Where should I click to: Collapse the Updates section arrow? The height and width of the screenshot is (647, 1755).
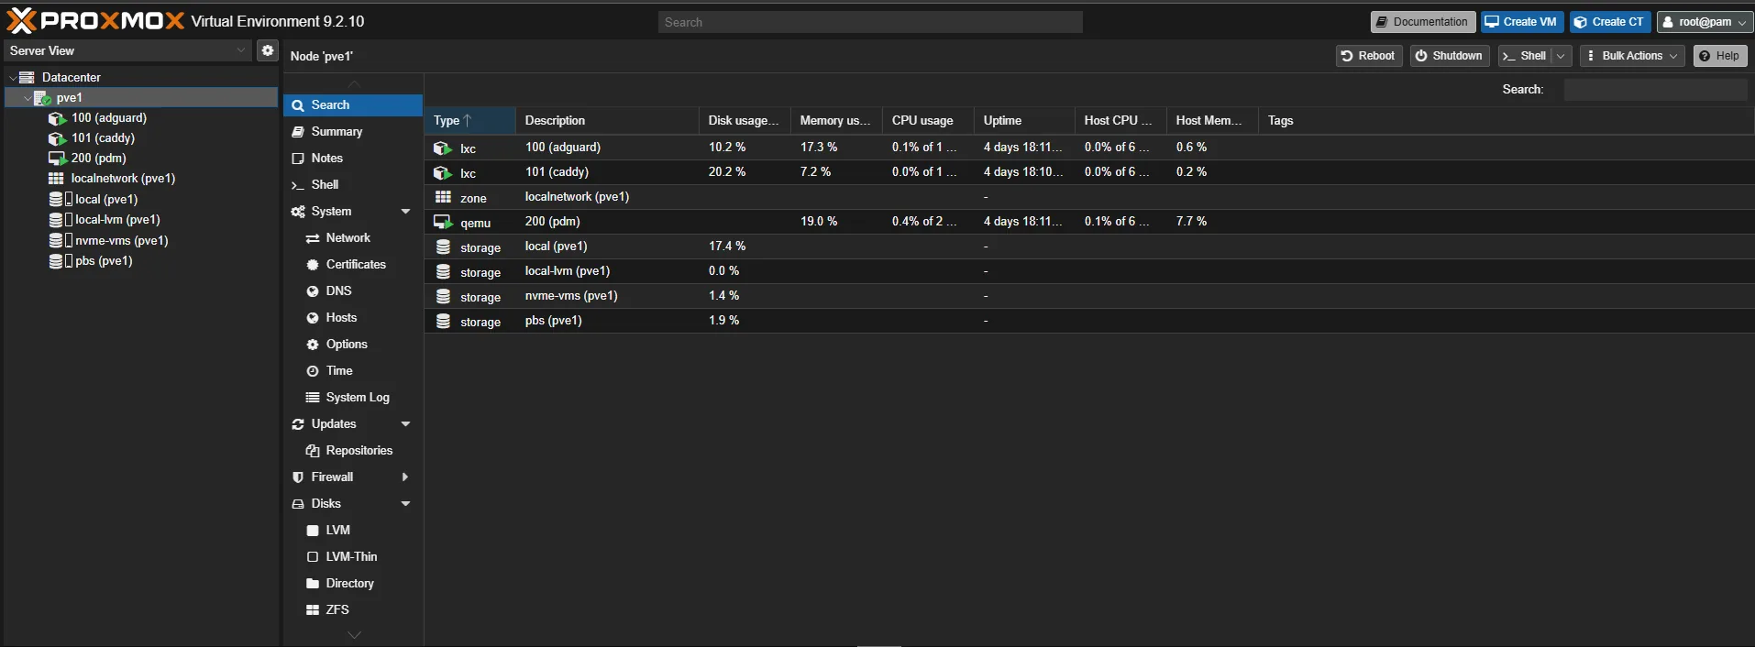[405, 424]
